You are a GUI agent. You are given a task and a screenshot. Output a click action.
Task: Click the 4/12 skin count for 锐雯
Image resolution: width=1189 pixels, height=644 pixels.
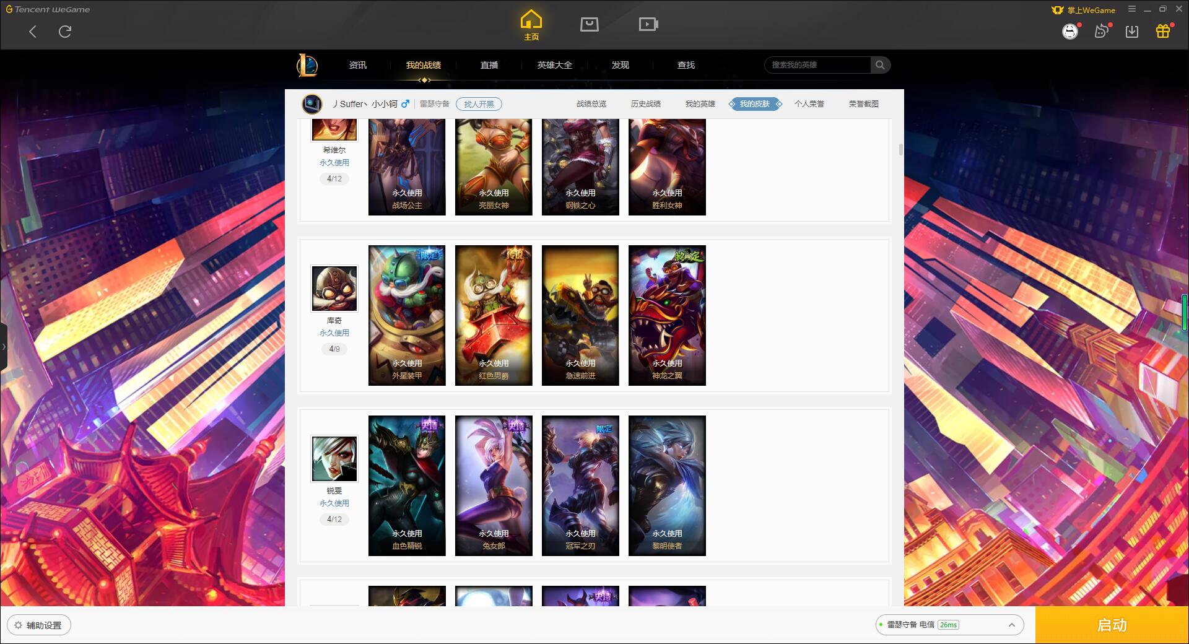[x=334, y=520]
